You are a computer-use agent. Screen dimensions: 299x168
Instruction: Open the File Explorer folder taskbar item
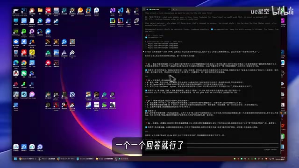105,159
